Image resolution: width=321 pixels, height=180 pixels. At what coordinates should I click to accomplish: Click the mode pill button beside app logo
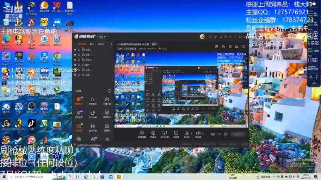pyautogui.click(x=102, y=36)
